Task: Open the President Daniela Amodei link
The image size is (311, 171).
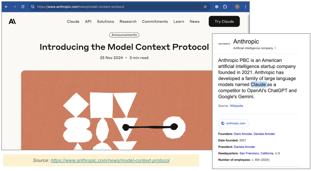Action: (244, 147)
